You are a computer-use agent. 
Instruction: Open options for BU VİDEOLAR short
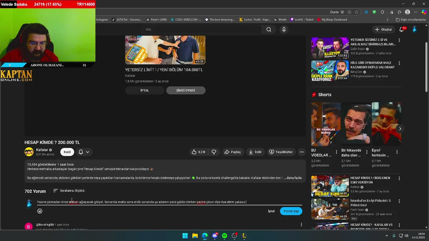point(336,152)
